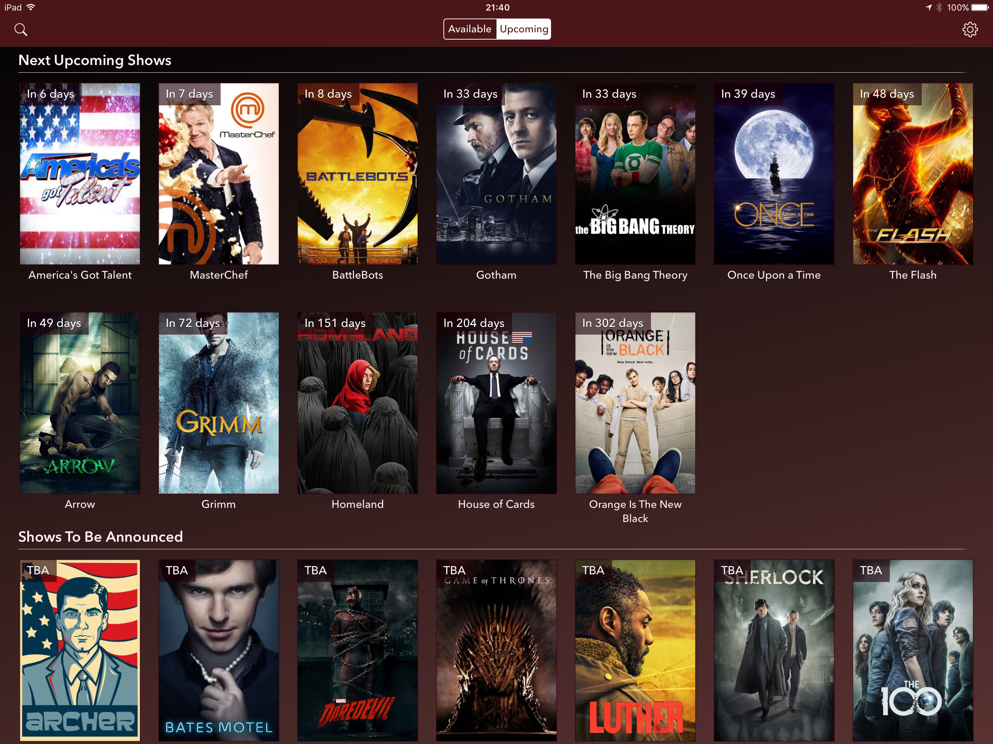Click the 'The Big Bang Theory' title label
This screenshot has width=993, height=744.
635,275
